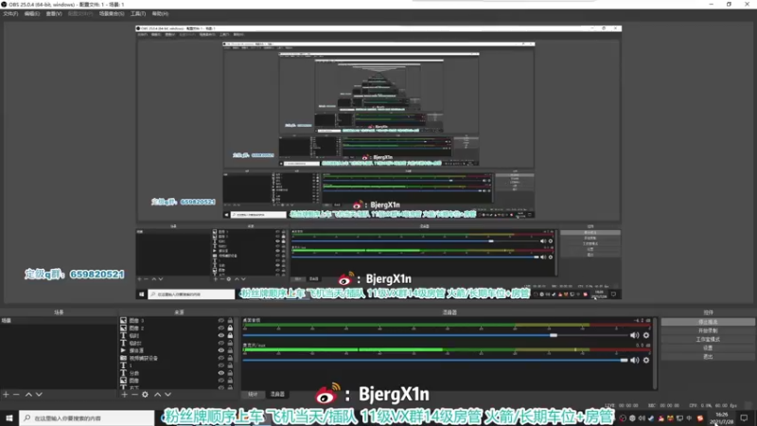Hide the 媒体源 source
Screen dimensions: 757x426
(221, 350)
